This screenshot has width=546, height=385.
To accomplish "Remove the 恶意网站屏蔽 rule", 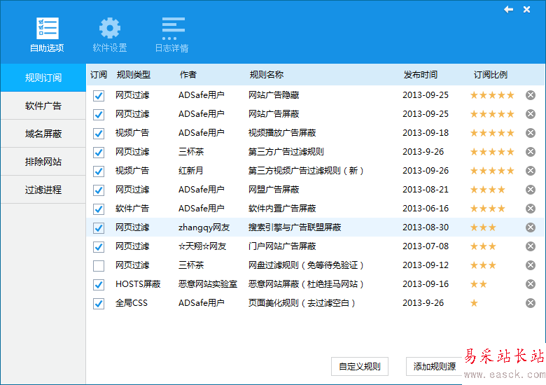I will (531, 284).
